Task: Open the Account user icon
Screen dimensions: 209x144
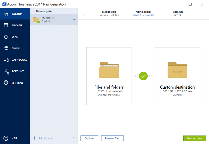Action: coord(6,71)
